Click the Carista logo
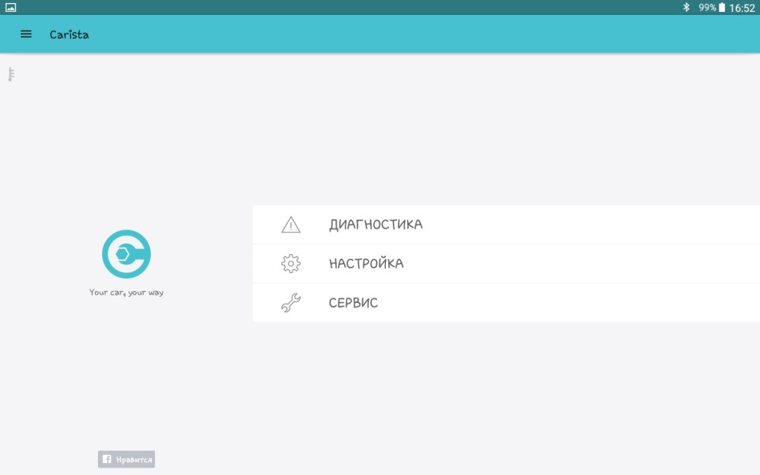Image resolution: width=760 pixels, height=475 pixels. 126,254
